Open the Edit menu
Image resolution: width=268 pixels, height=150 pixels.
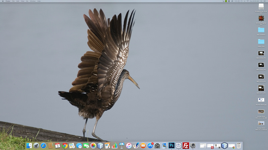click(18, 1)
